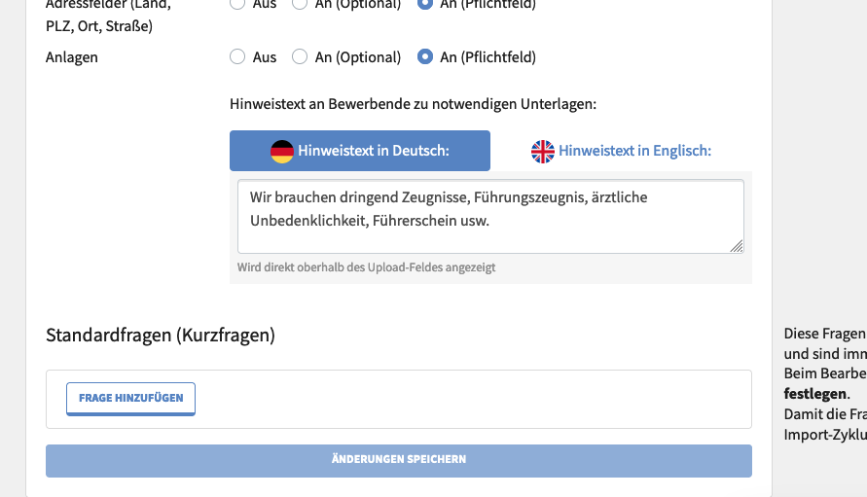The width and height of the screenshot is (867, 497).
Task: Click the German flag icon
Action: (x=282, y=151)
